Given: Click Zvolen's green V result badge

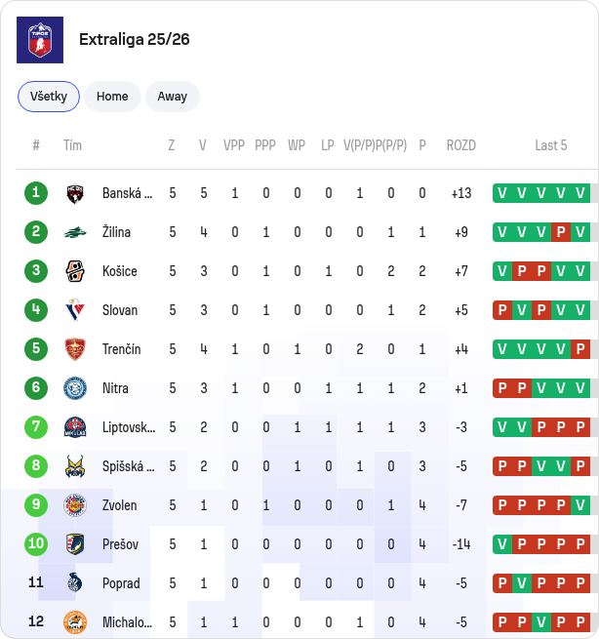Looking at the screenshot, I should [580, 505].
